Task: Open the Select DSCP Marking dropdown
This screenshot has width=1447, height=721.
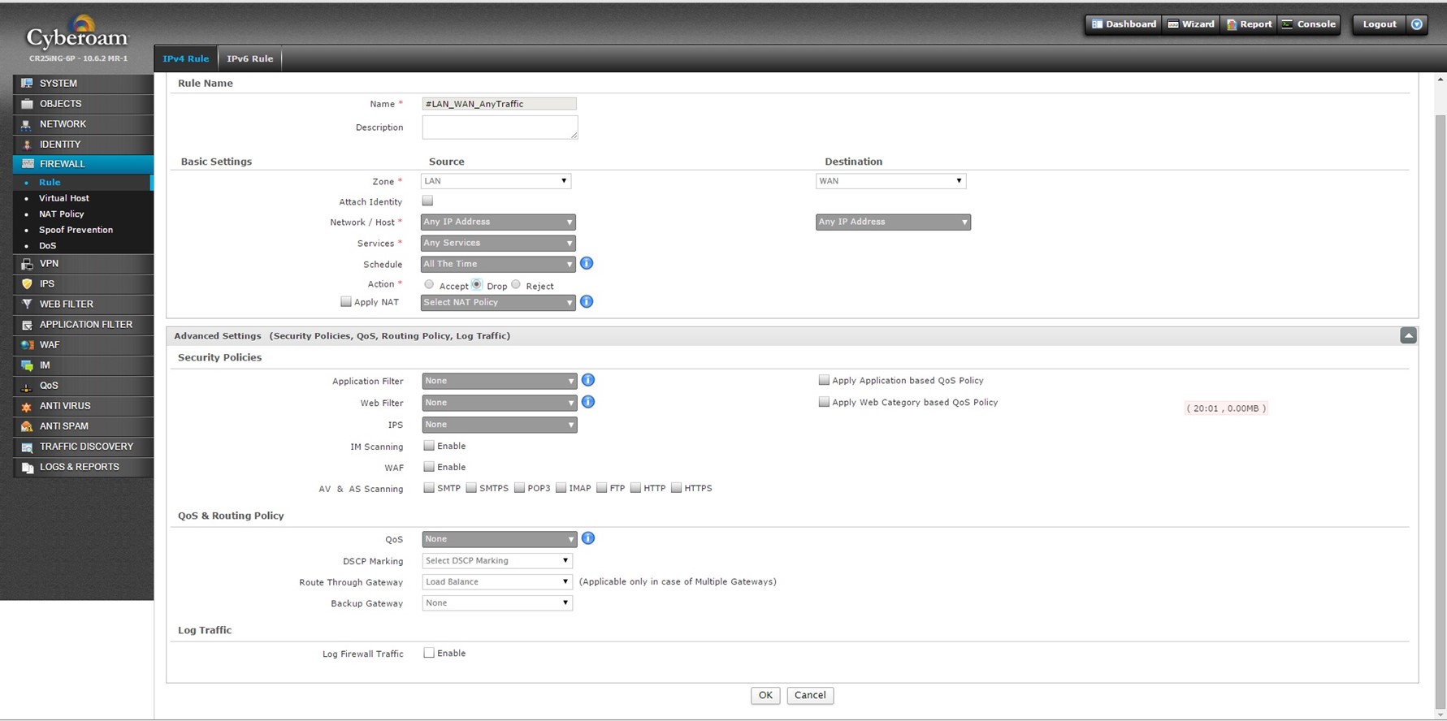Action: click(497, 561)
